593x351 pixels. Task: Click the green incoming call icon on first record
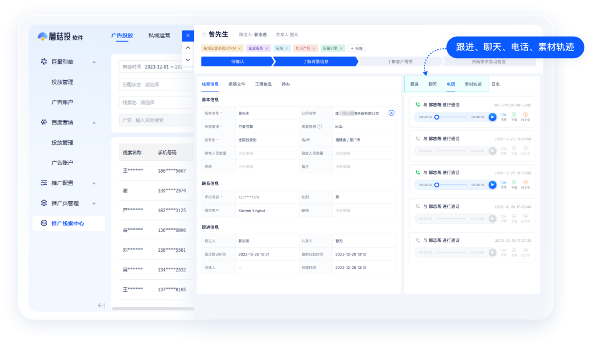tap(418, 104)
